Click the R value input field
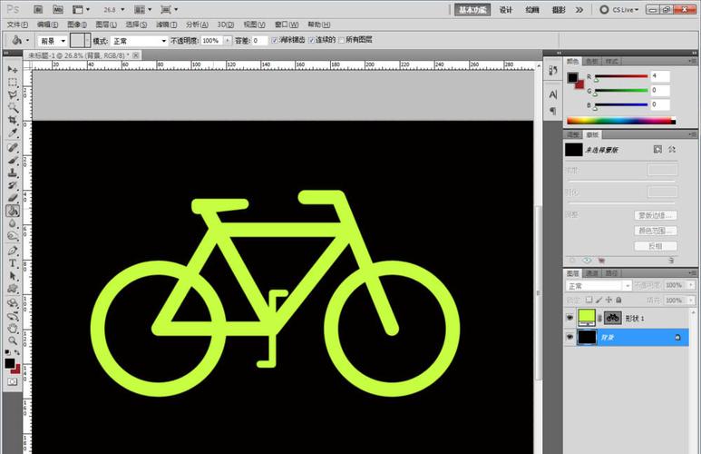Image resolution: width=701 pixels, height=454 pixels. tap(659, 76)
